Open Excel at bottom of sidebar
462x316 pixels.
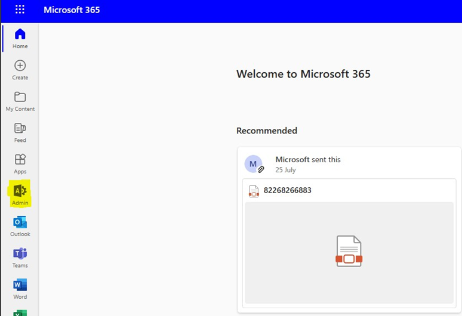tap(20, 312)
